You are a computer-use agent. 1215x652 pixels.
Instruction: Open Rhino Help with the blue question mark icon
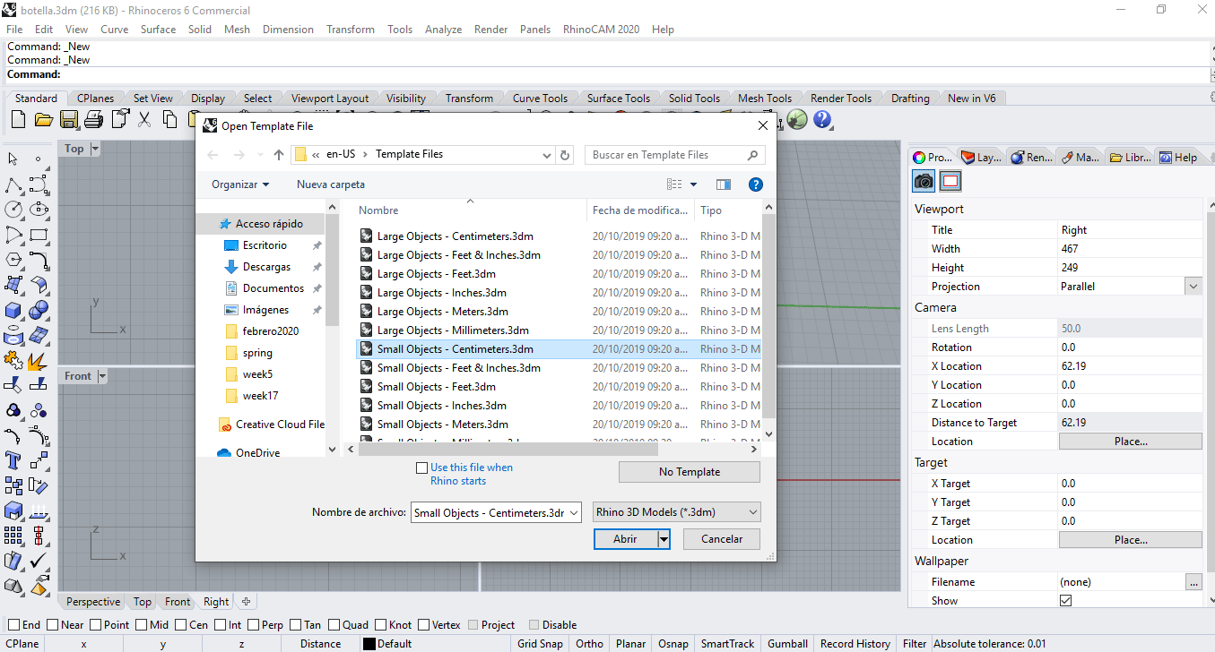(x=822, y=119)
